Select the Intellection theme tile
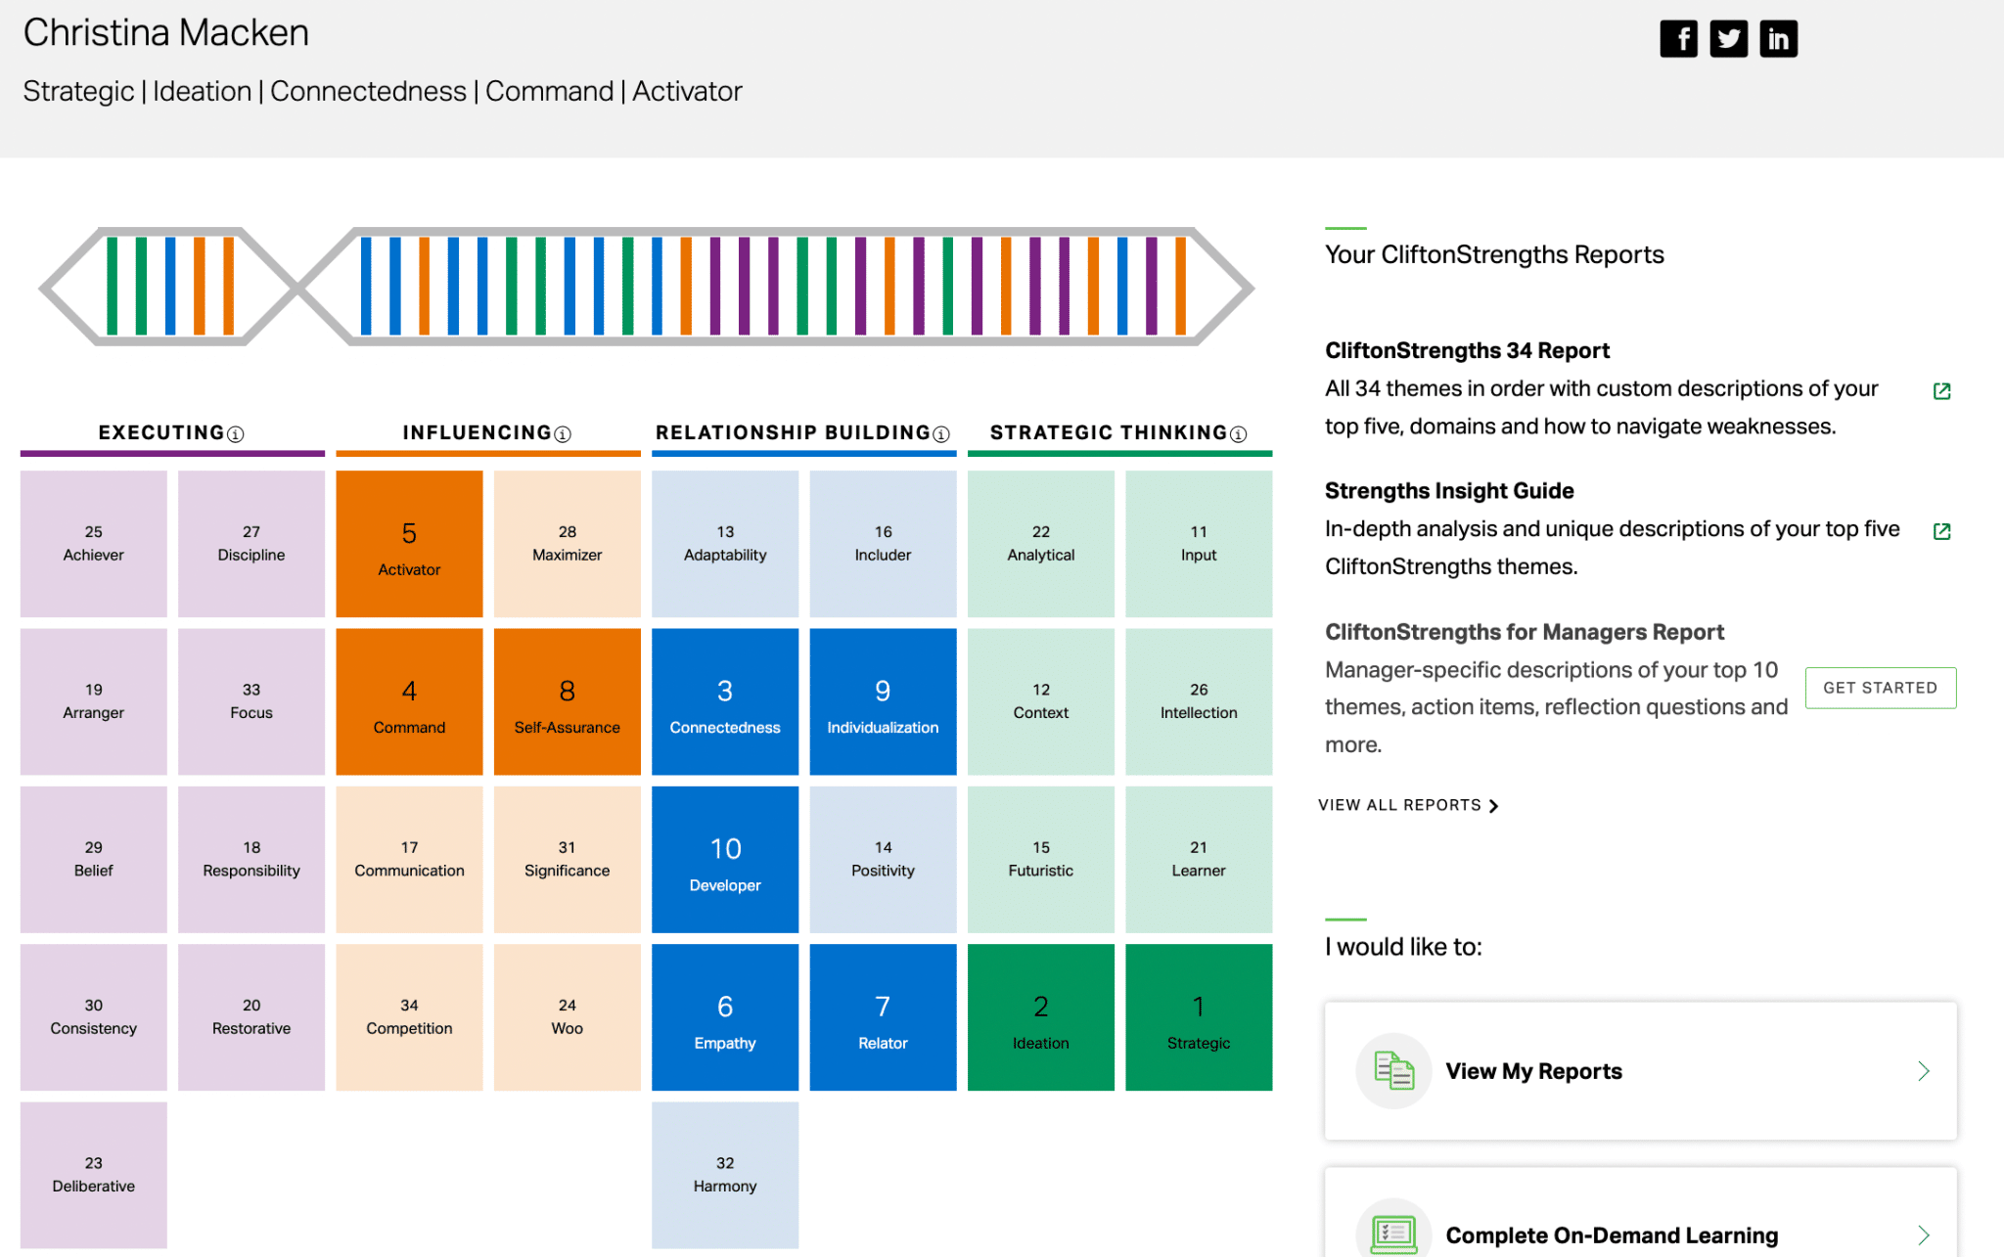 pyautogui.click(x=1199, y=701)
